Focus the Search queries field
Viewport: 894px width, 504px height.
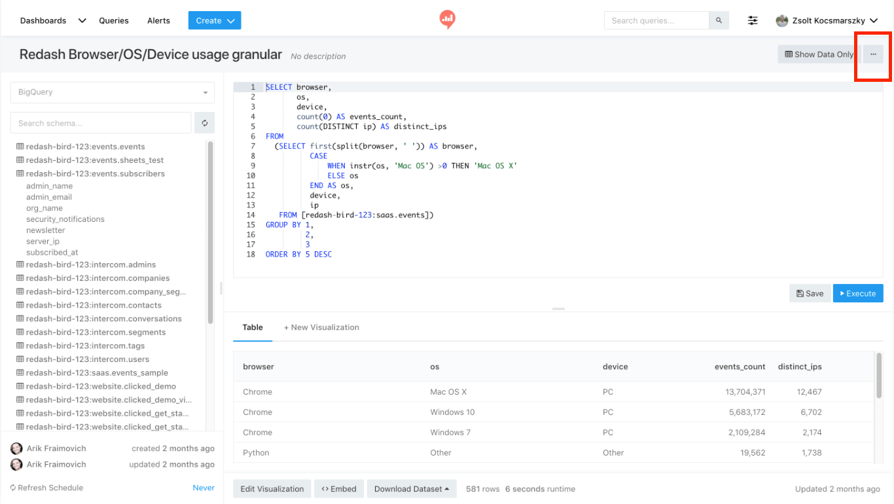pyautogui.click(x=656, y=20)
